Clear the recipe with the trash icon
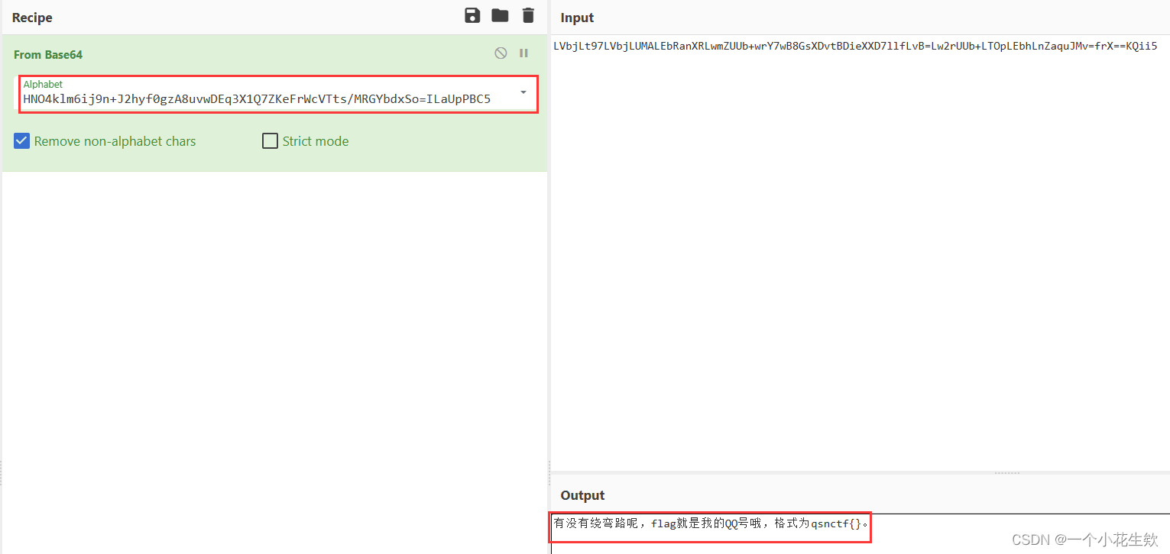Image resolution: width=1170 pixels, height=554 pixels. click(x=528, y=15)
